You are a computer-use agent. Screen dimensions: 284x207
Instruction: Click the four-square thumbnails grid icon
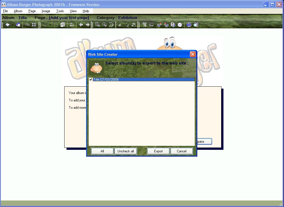coord(34,25)
